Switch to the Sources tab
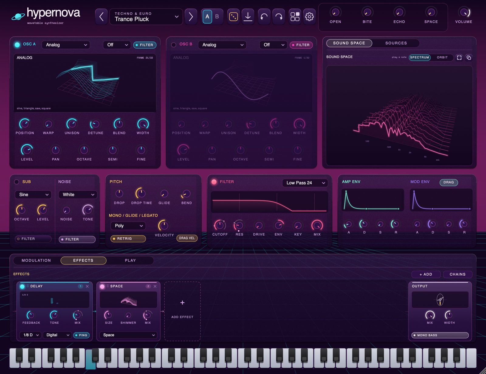This screenshot has width=486, height=374. (x=396, y=43)
